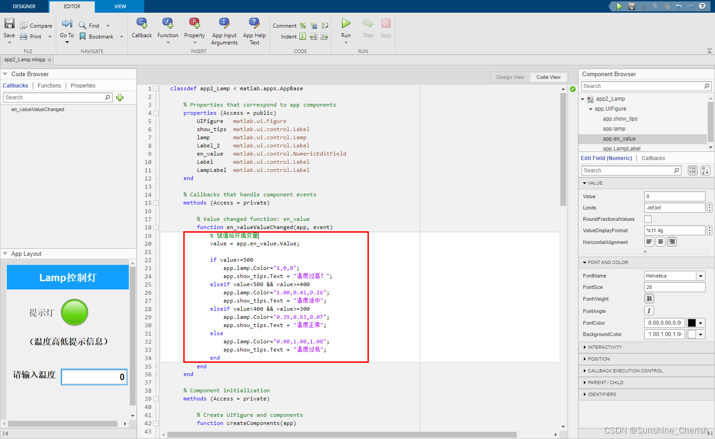The height and width of the screenshot is (439, 715).
Task: Click the Compare files icon
Action: (24, 26)
